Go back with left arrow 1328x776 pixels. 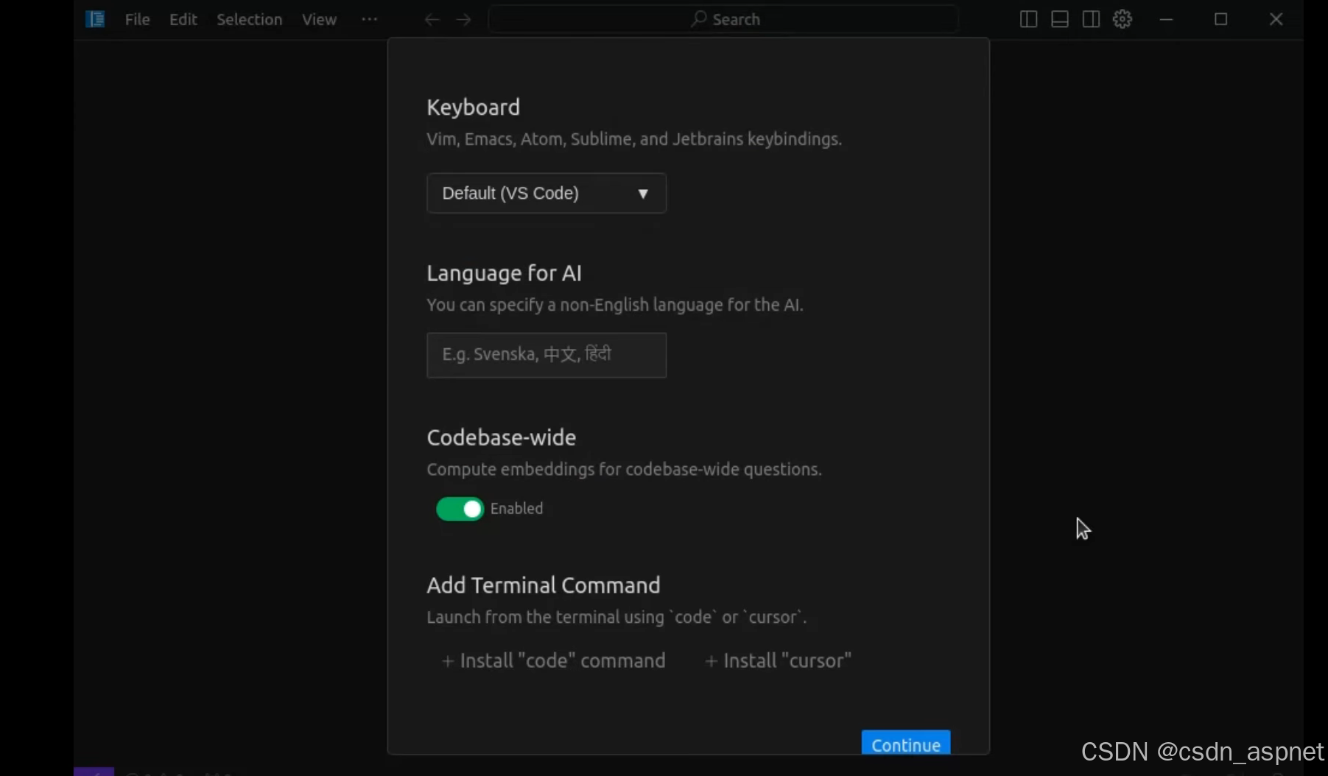(432, 20)
